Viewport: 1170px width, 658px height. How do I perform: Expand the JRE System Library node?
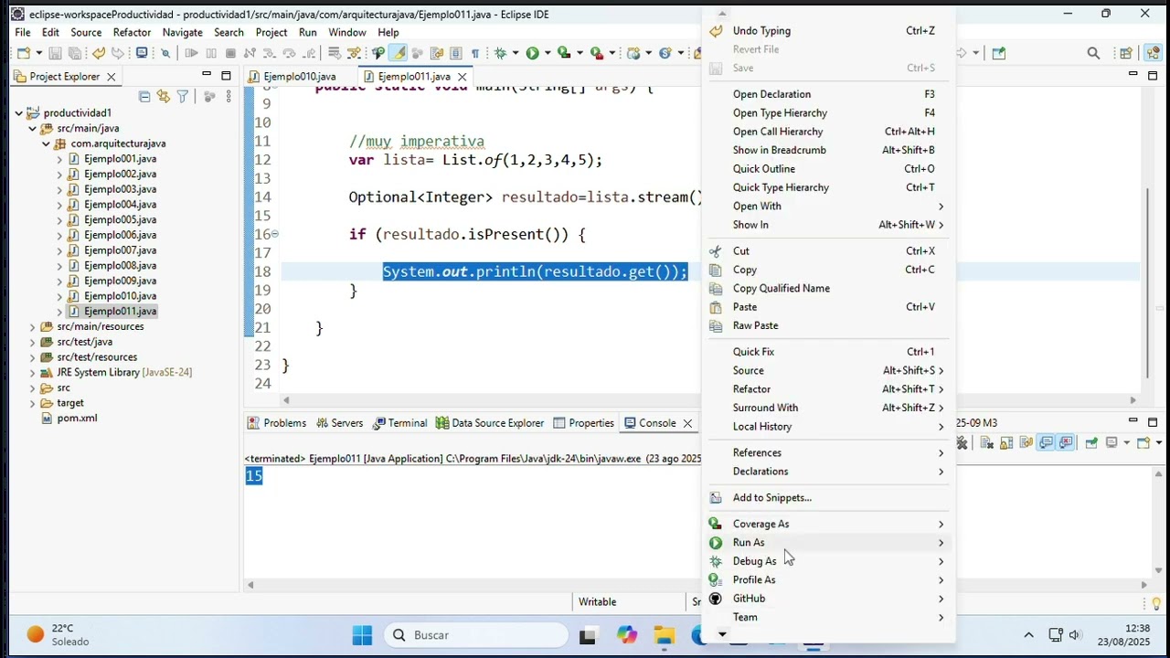tap(33, 373)
